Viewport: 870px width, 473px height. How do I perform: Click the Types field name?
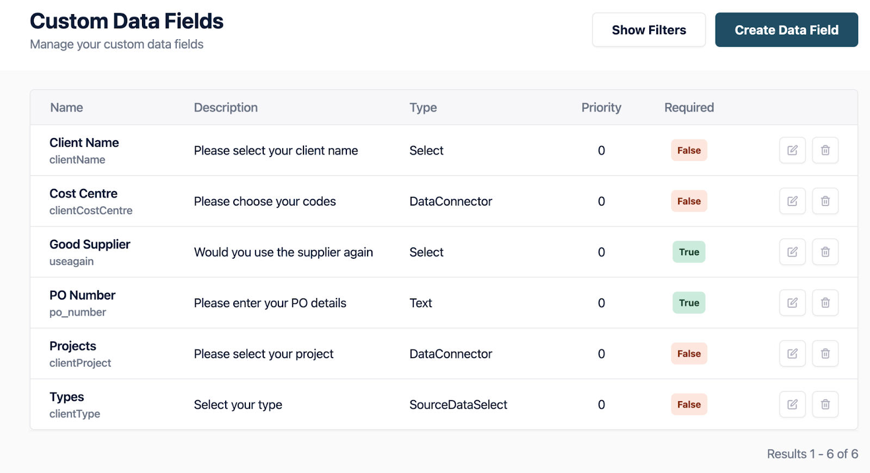[67, 397]
